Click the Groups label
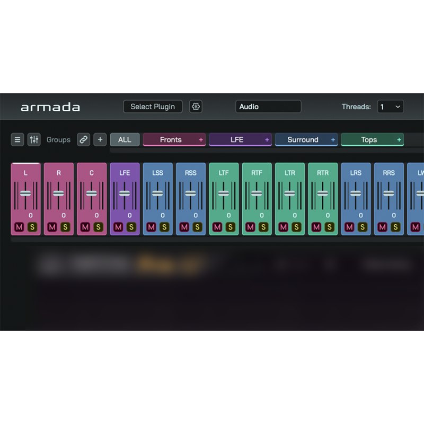Viewport: 424px width, 424px height. tap(58, 140)
